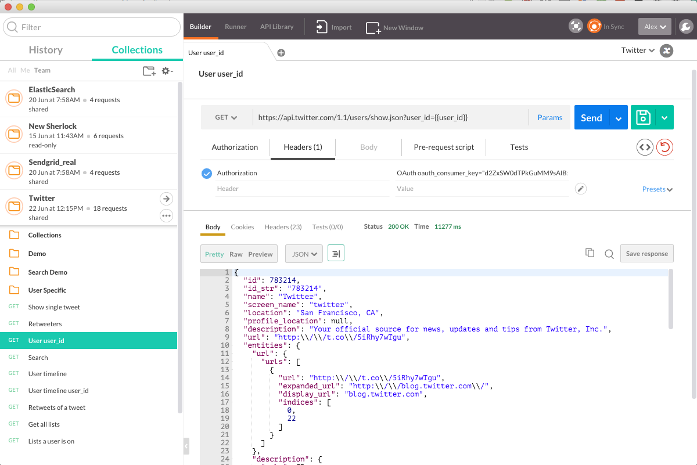The image size is (697, 465).
Task: View the response Cookies tab
Action: pyautogui.click(x=242, y=227)
